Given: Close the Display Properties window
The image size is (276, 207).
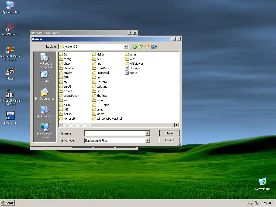Looking at the screenshot, I should [135, 33].
